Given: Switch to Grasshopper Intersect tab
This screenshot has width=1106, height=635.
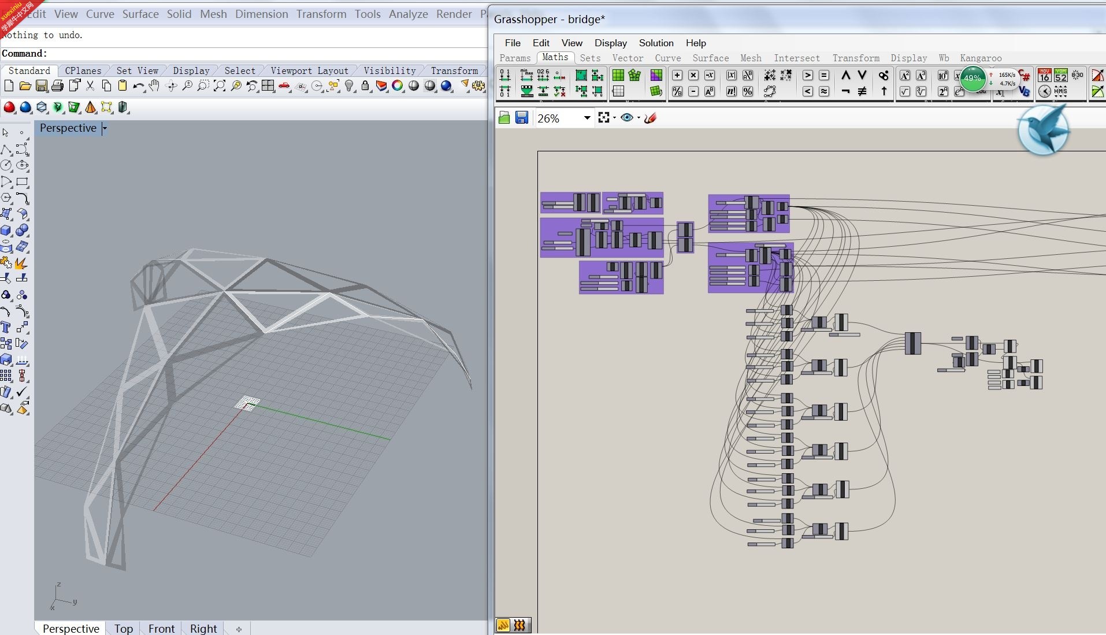Looking at the screenshot, I should point(797,58).
